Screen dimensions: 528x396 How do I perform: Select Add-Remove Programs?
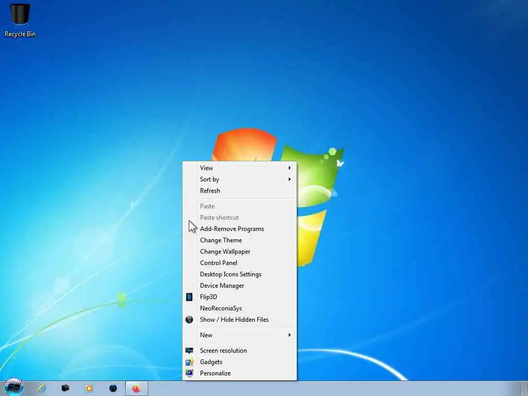click(239, 228)
